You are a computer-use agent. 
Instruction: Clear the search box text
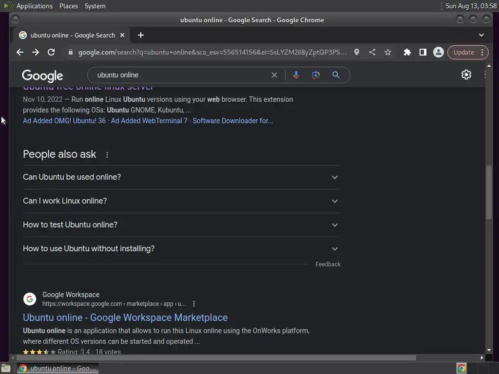point(274,75)
